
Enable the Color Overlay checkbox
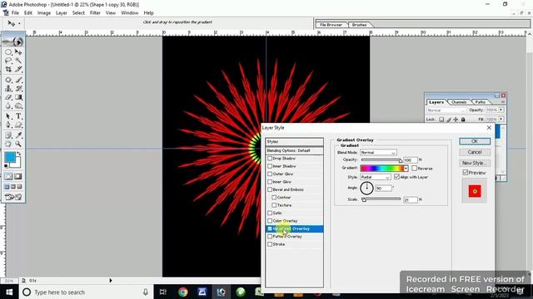[x=270, y=221]
